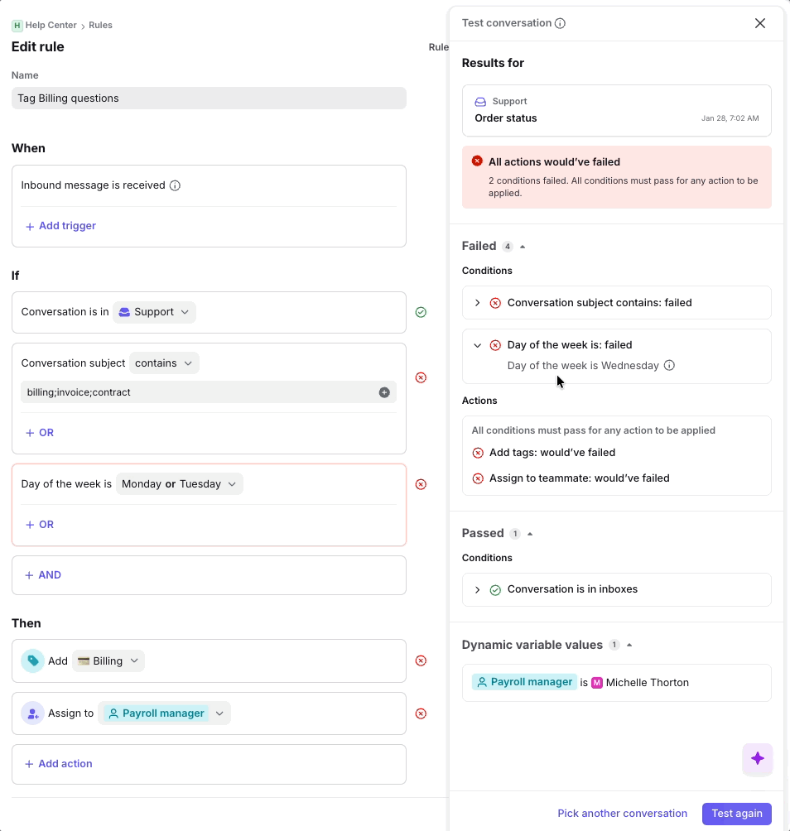Click green check icon beside Support condition
Screen dimensions: 790x831
(x=421, y=312)
